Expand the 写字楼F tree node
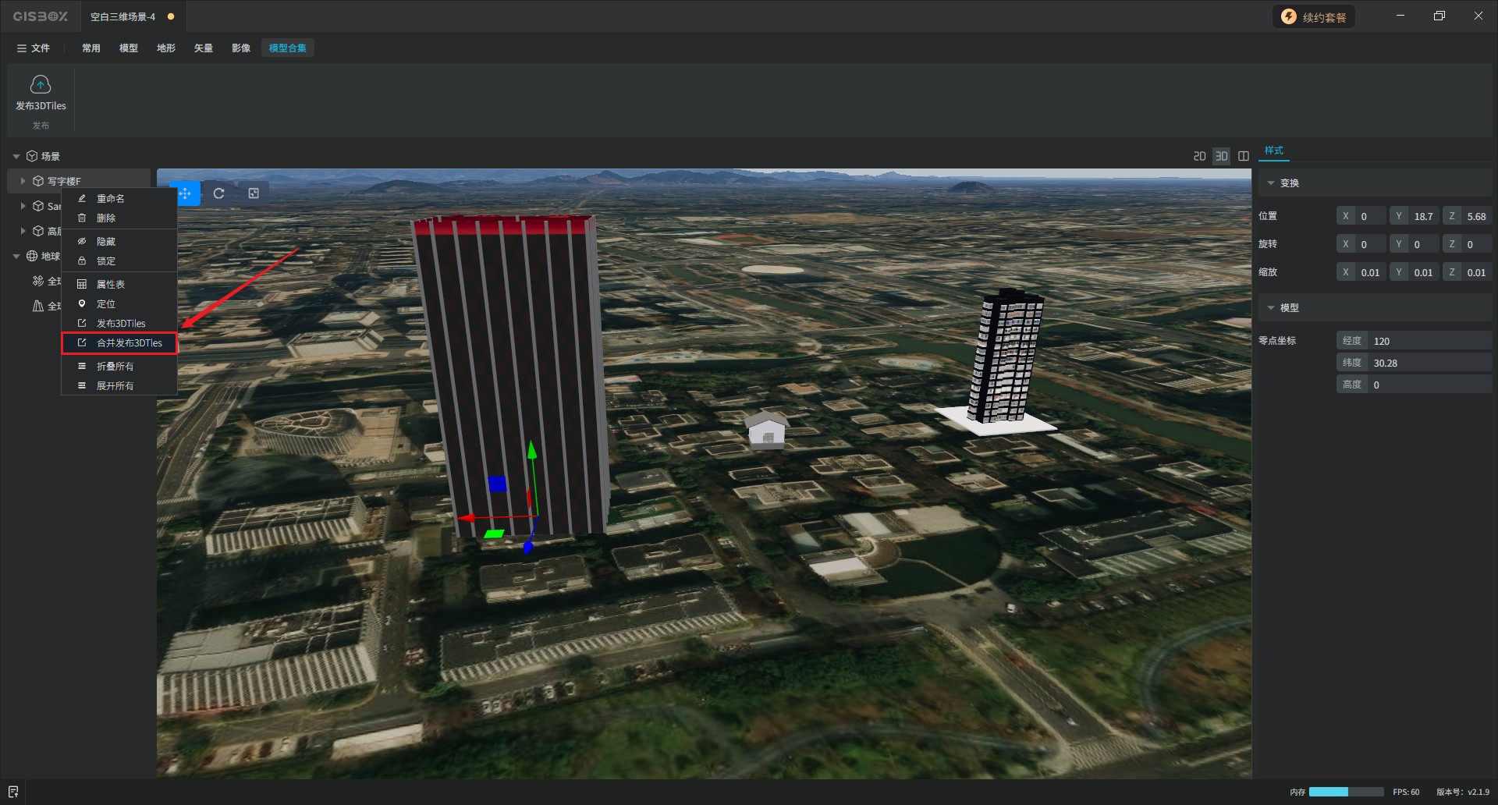1498x805 pixels. pos(23,181)
